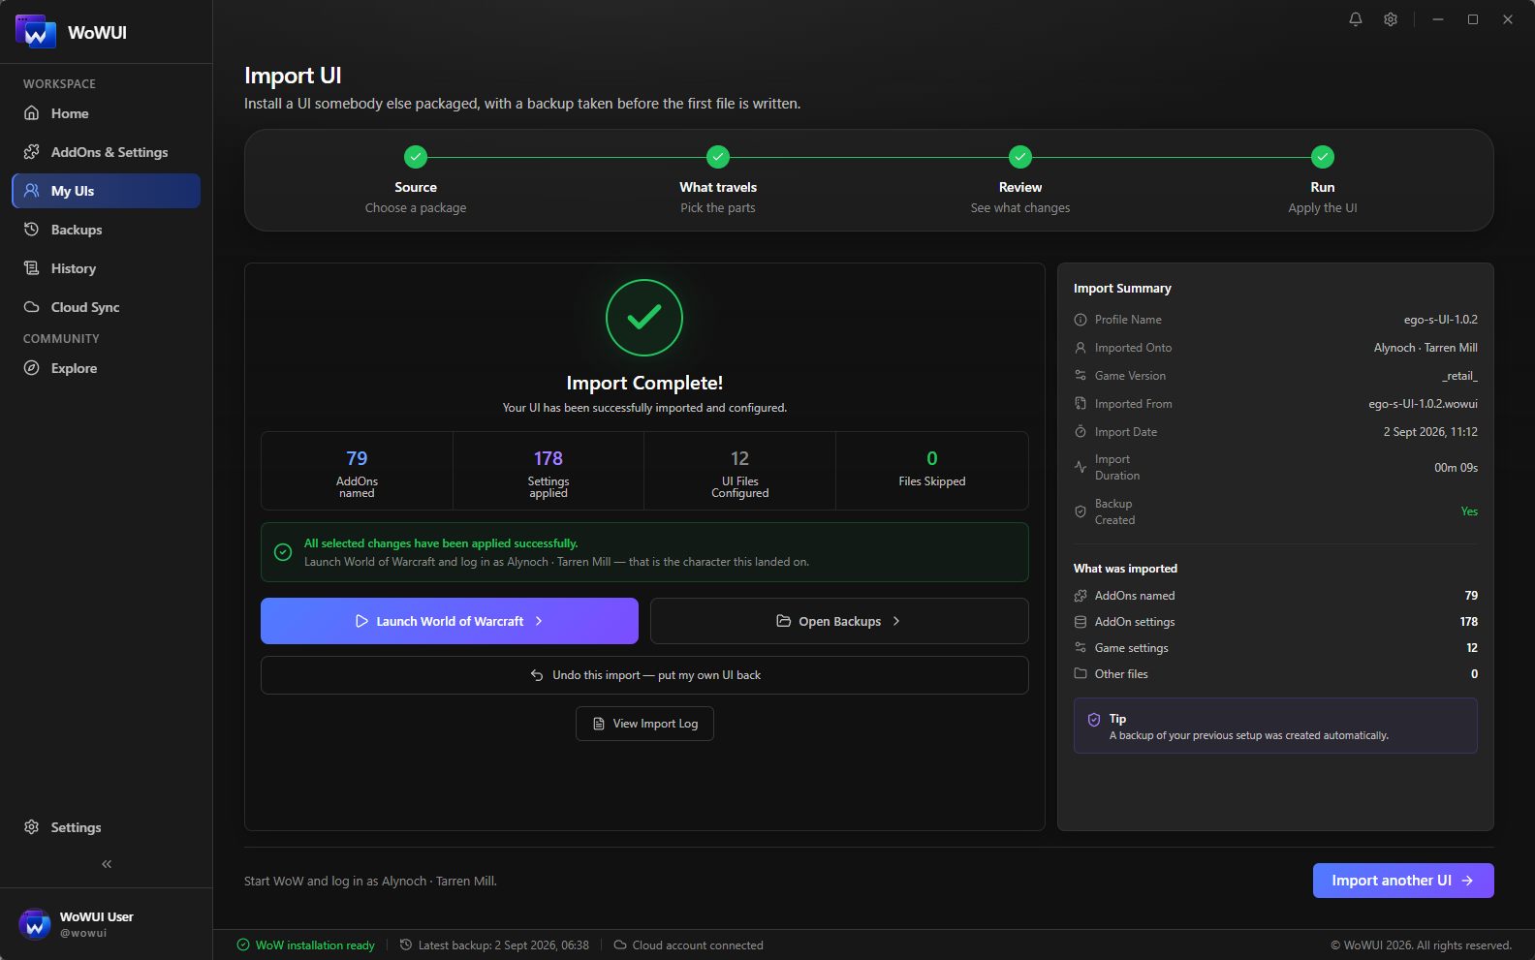Launch World of Warcraft
The width and height of the screenshot is (1535, 960).
450,621
